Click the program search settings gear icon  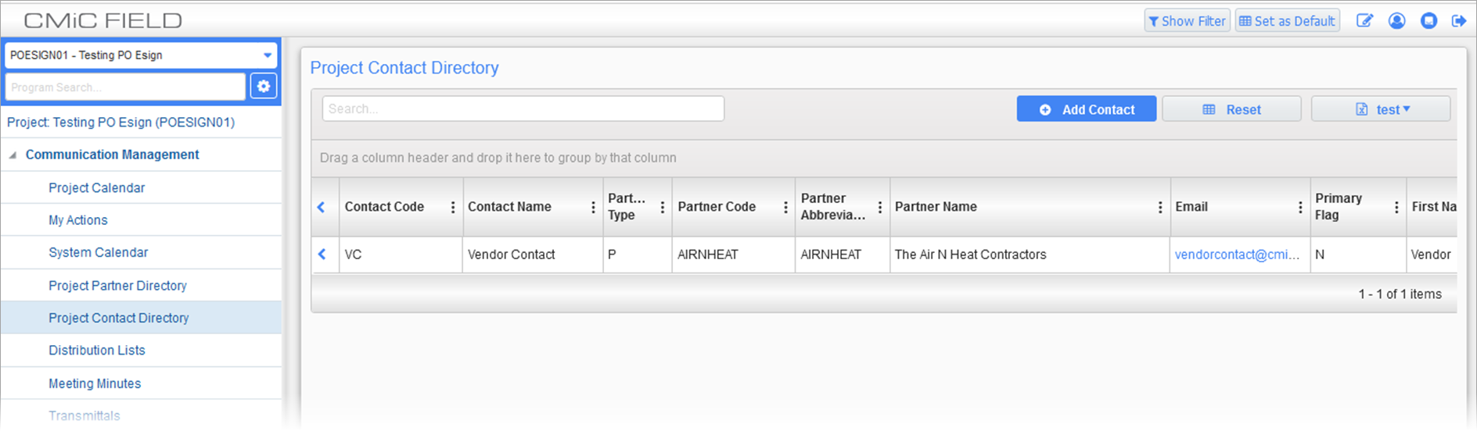[264, 87]
